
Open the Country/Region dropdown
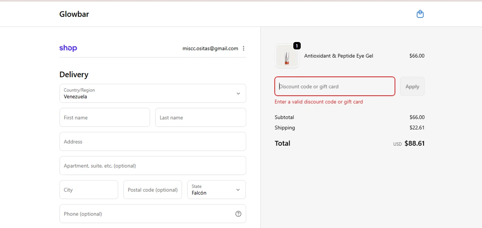tap(153, 93)
